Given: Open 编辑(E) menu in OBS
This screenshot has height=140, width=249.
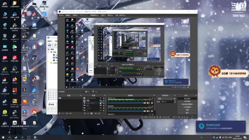Looking at the screenshot, I should [x=68, y=15].
